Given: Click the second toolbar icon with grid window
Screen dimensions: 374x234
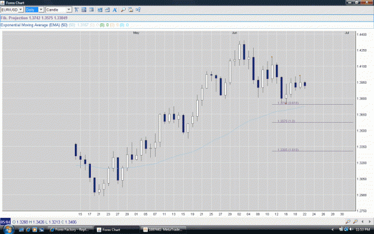Looking at the screenshot, I should point(84,10).
